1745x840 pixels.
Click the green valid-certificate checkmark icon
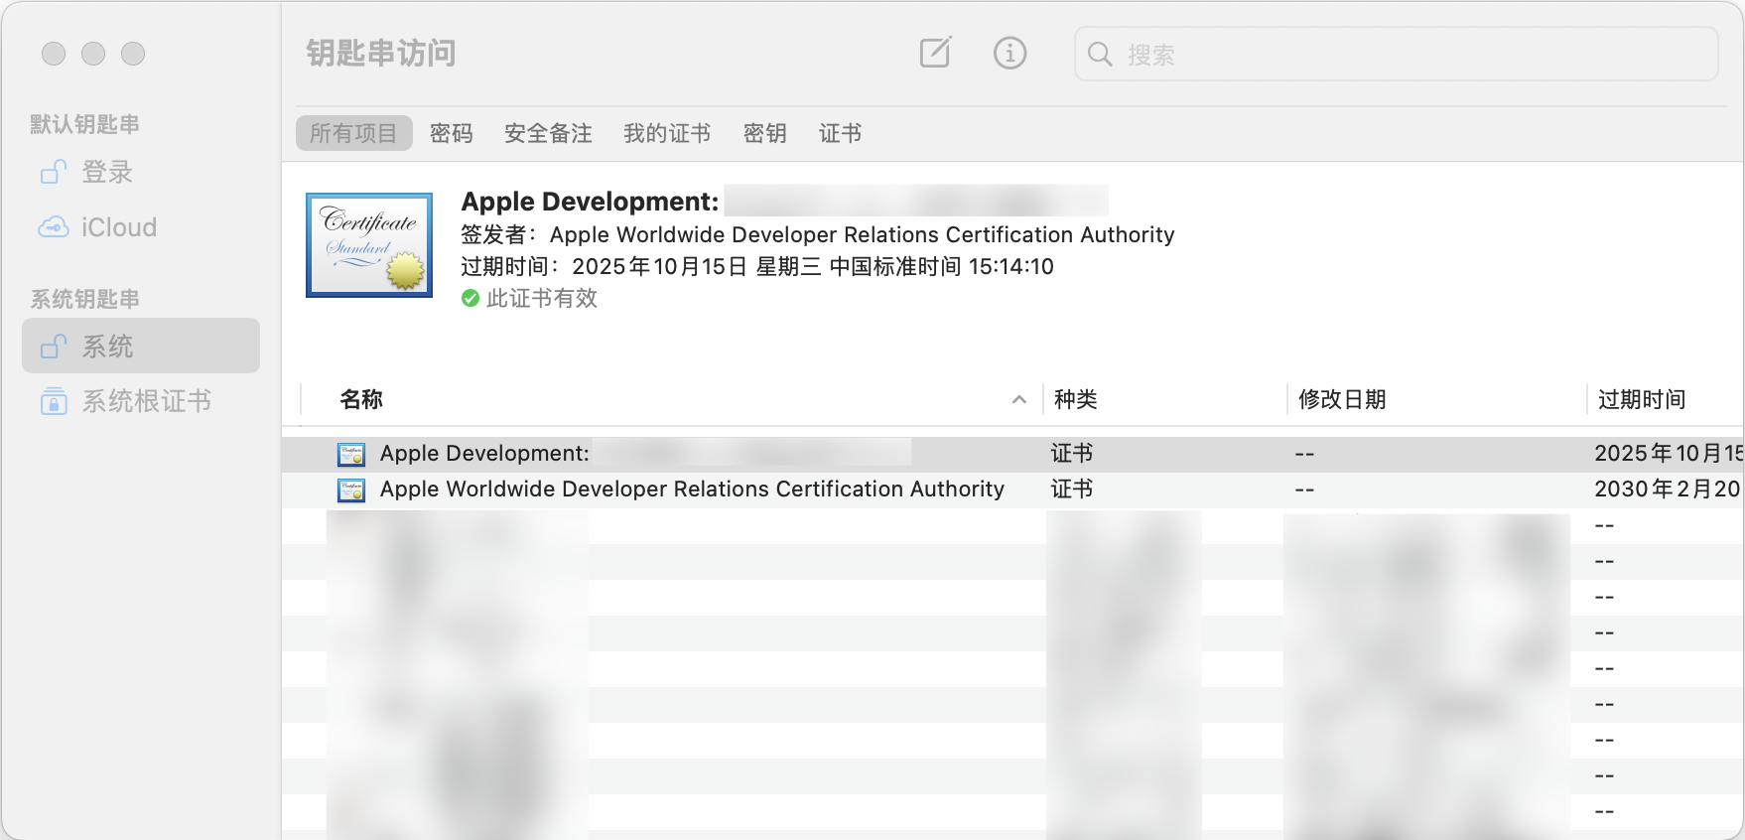tap(470, 298)
